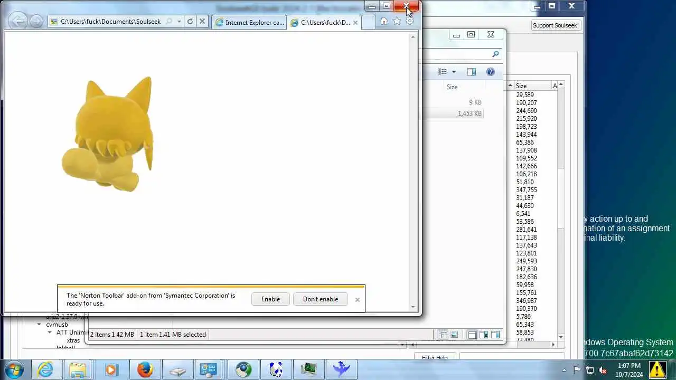
Task: Click the yellow cat 3D image
Action: click(x=108, y=134)
